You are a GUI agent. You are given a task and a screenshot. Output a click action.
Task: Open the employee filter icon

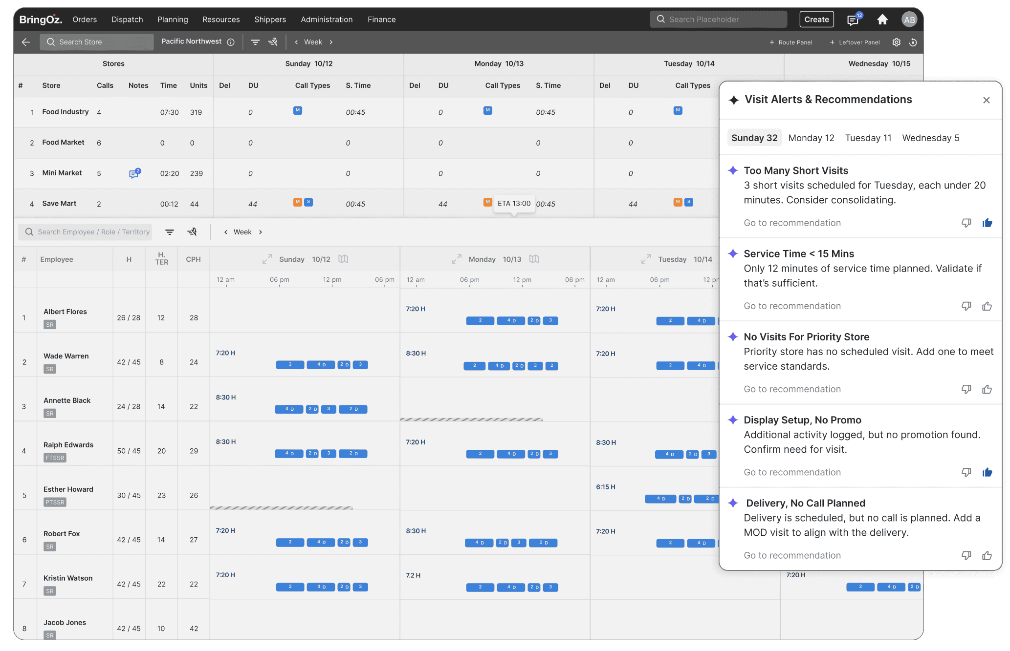[x=170, y=232]
